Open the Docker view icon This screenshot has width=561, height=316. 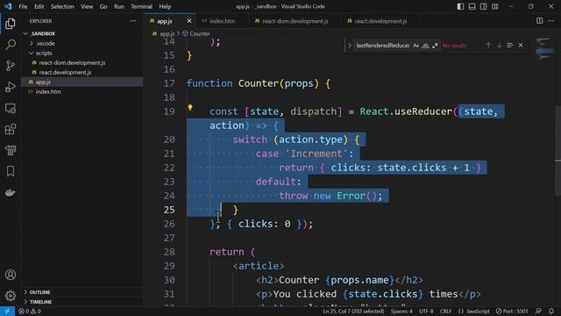tap(11, 192)
